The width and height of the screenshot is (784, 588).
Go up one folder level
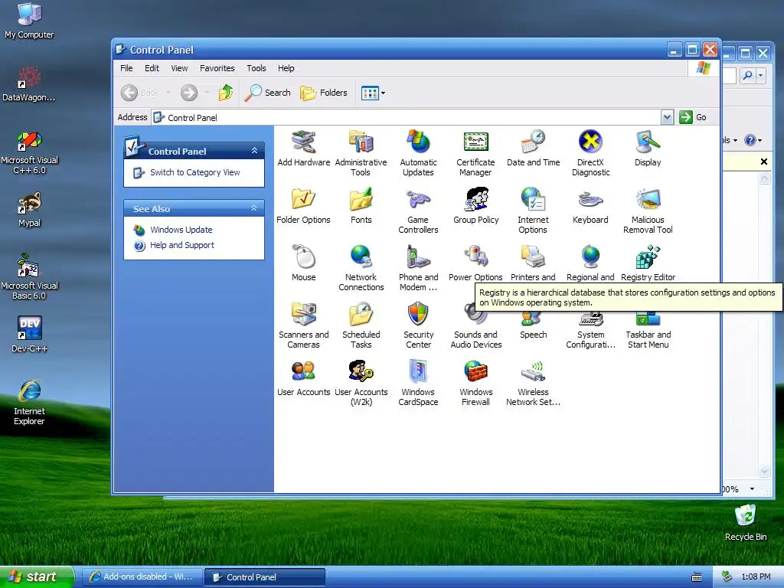pos(226,93)
